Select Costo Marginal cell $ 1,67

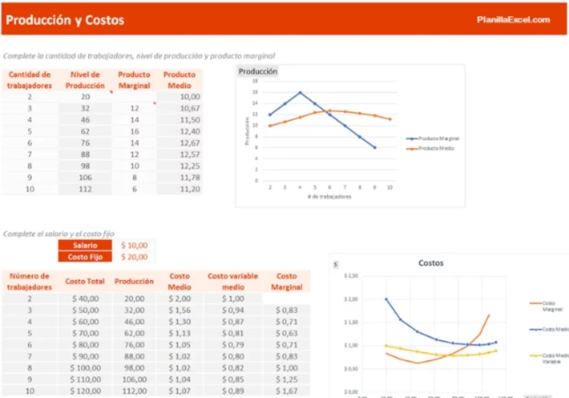(x=287, y=391)
